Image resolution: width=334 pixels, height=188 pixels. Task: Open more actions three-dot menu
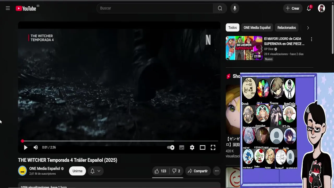click(x=217, y=171)
